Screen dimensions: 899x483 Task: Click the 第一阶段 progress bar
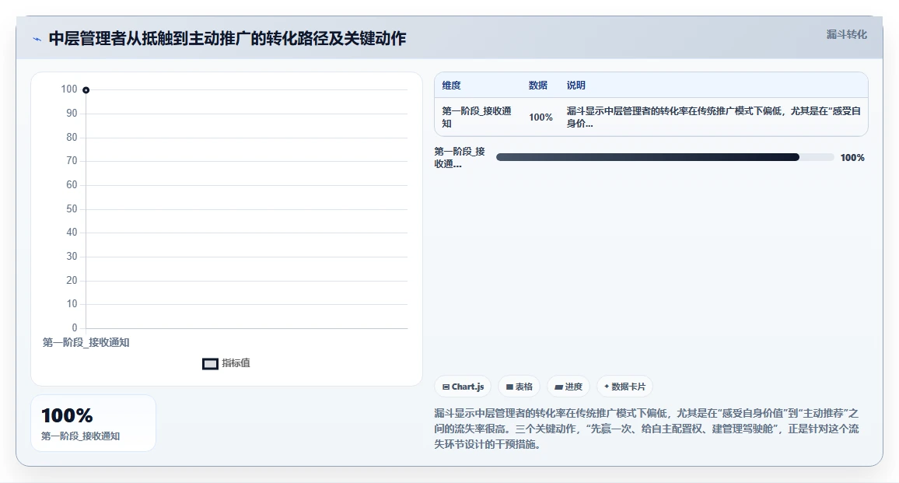665,157
